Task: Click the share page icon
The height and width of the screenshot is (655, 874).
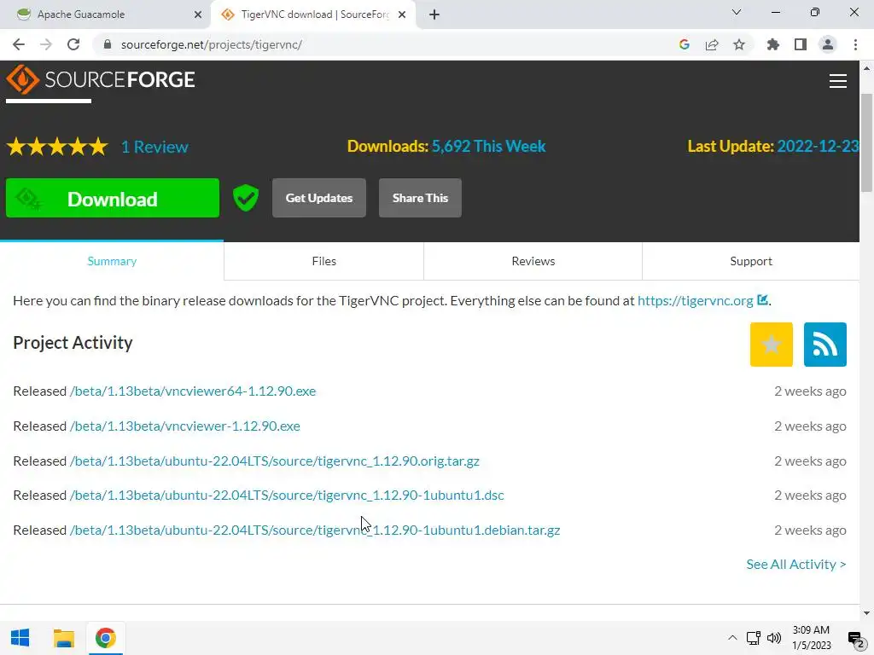Action: coord(712,44)
